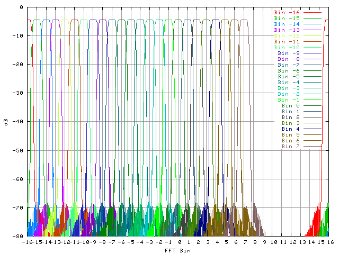Image resolution: width=339 pixels, height=254 pixels.
Task: Click the 13 tick label on x-axis
Action: click(x=302, y=242)
